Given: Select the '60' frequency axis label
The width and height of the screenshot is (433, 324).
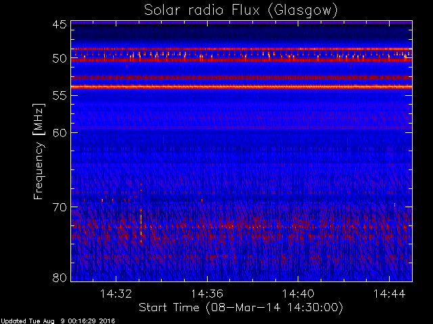Looking at the screenshot, I should 60,133.
